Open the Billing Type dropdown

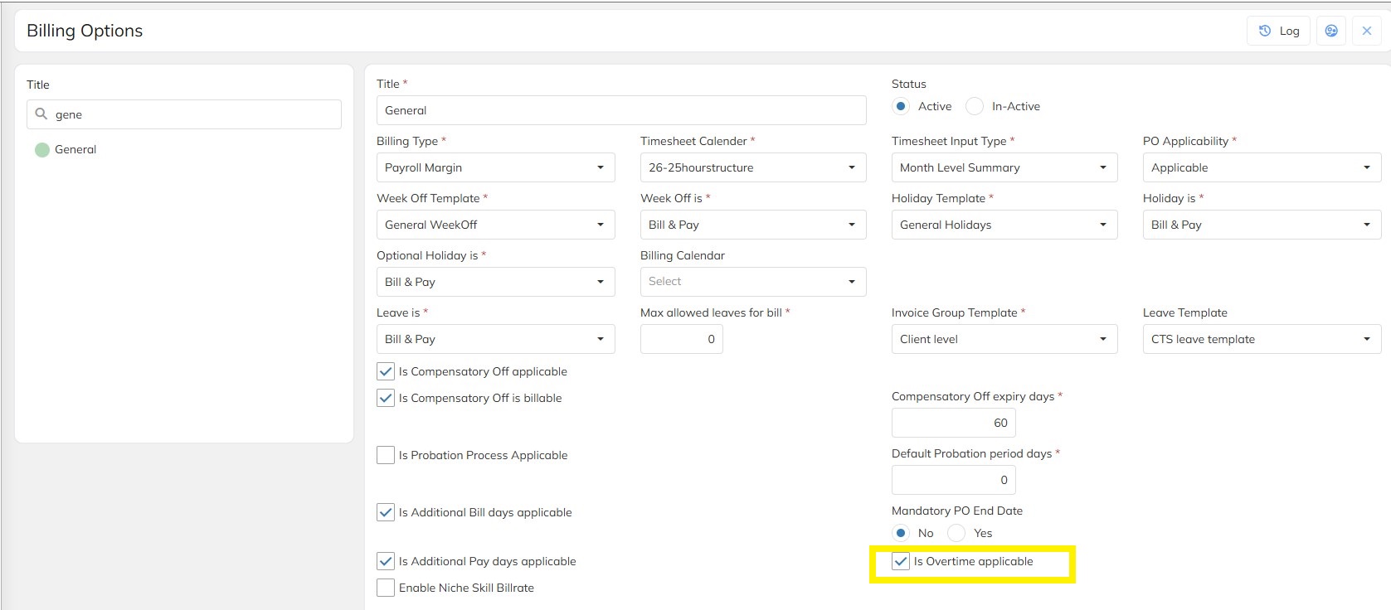[x=495, y=167]
